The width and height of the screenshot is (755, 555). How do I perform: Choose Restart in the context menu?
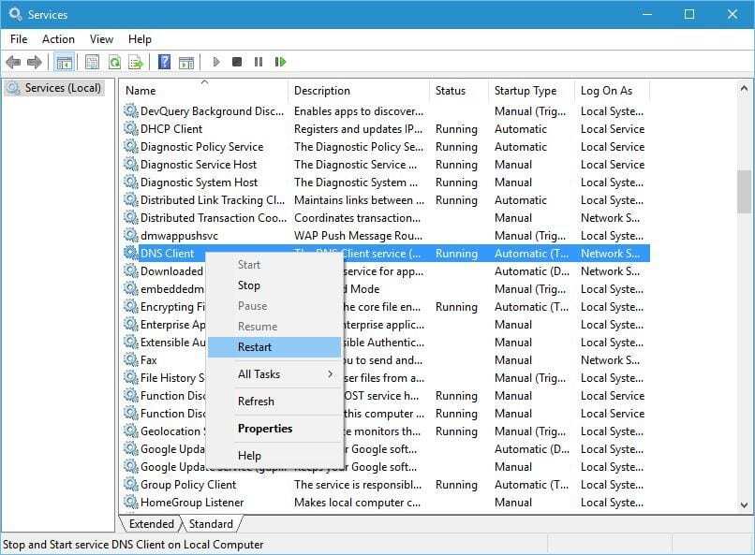coord(274,346)
